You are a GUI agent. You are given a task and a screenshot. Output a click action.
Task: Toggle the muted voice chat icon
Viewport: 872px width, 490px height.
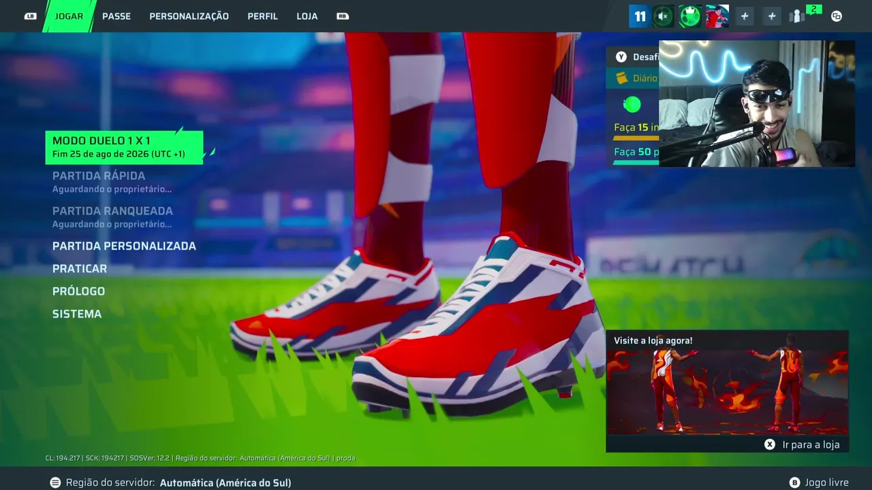(663, 16)
